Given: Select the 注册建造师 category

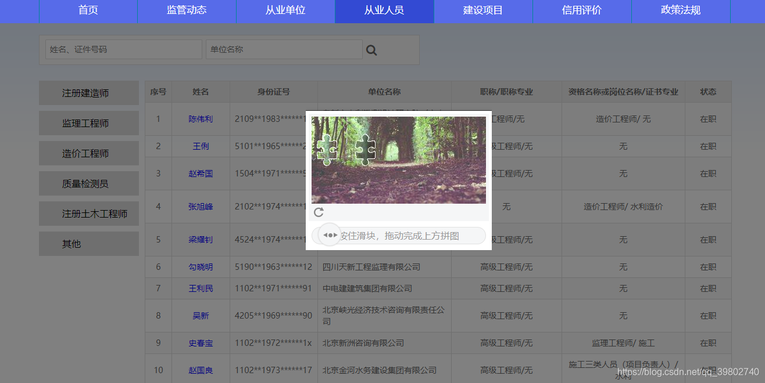Looking at the screenshot, I should coord(88,92).
